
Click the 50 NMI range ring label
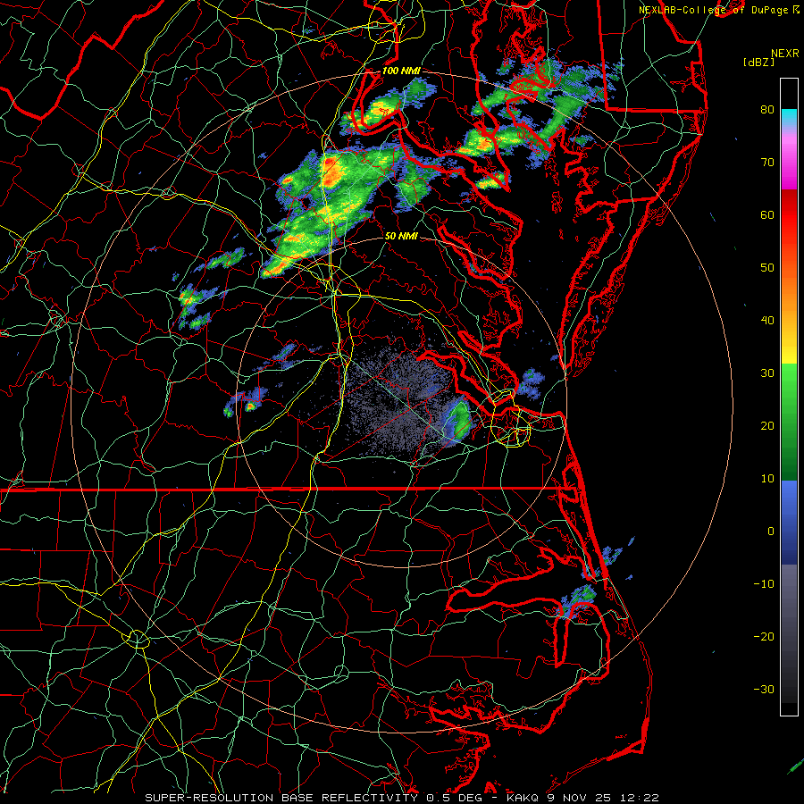click(401, 236)
